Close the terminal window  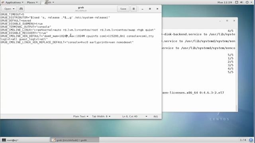(234, 21)
